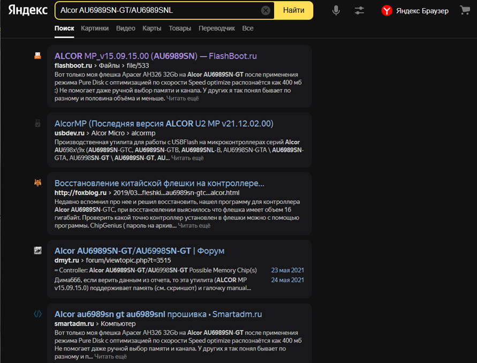Click the Найти search button

pyautogui.click(x=293, y=10)
